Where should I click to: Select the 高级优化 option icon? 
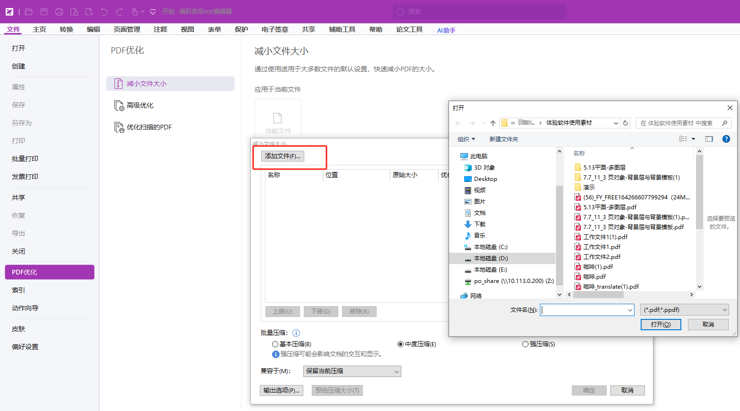(119, 105)
